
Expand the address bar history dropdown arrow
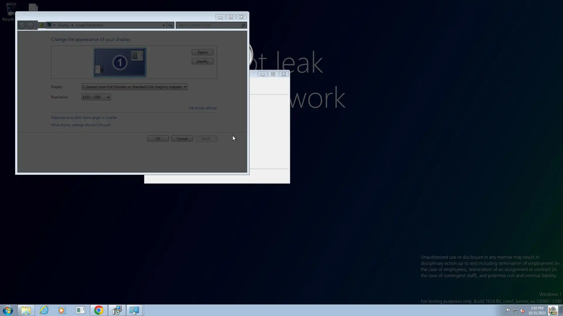click(164, 25)
